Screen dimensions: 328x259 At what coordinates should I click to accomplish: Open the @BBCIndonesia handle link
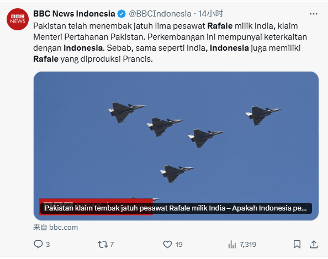160,14
